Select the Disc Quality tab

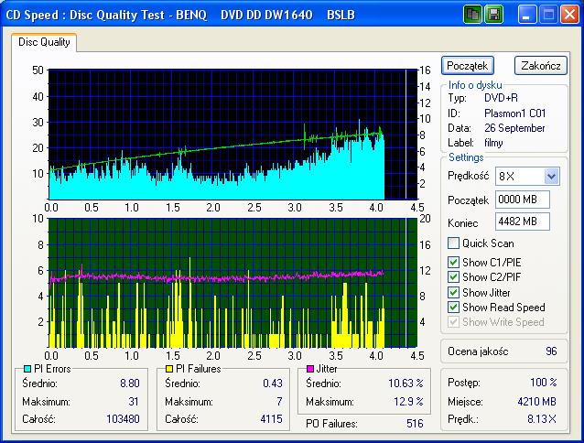44,42
